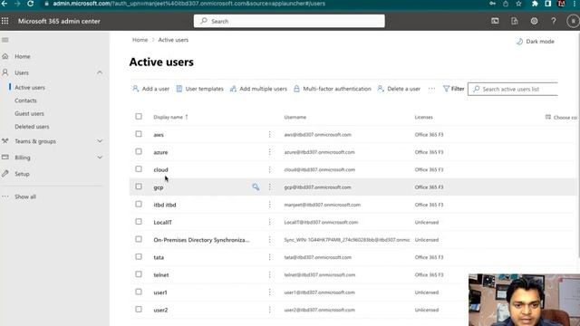580x326 pixels.
Task: Select checkbox for gcp user
Action: (x=139, y=187)
